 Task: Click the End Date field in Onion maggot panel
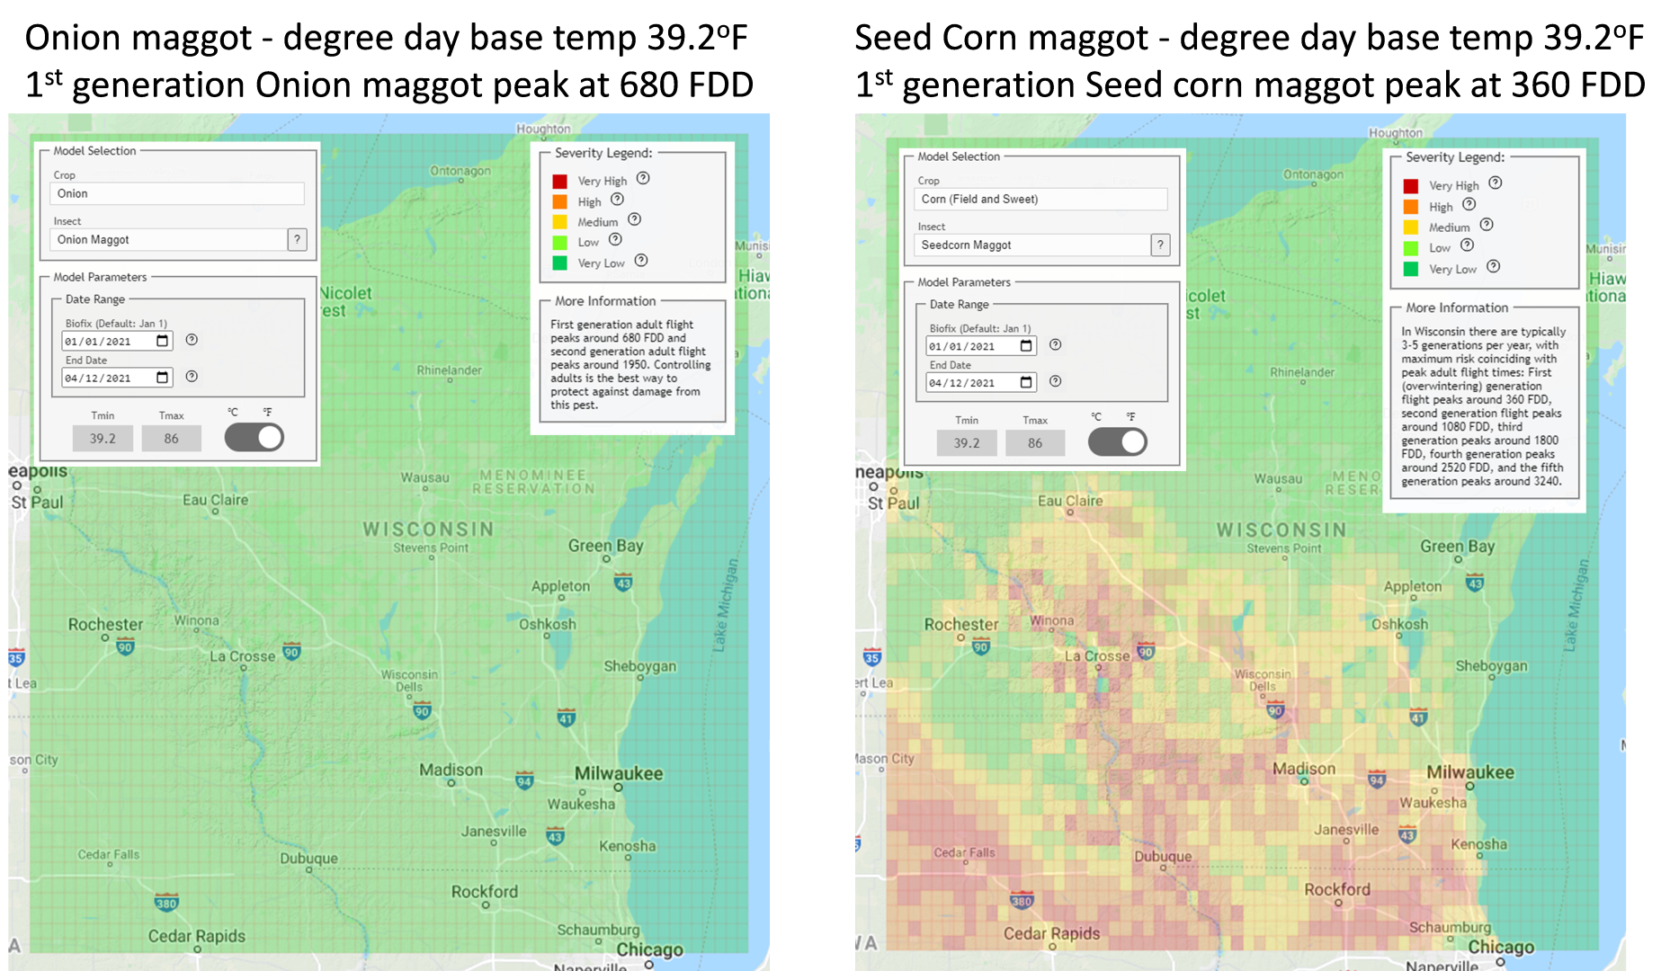(117, 378)
